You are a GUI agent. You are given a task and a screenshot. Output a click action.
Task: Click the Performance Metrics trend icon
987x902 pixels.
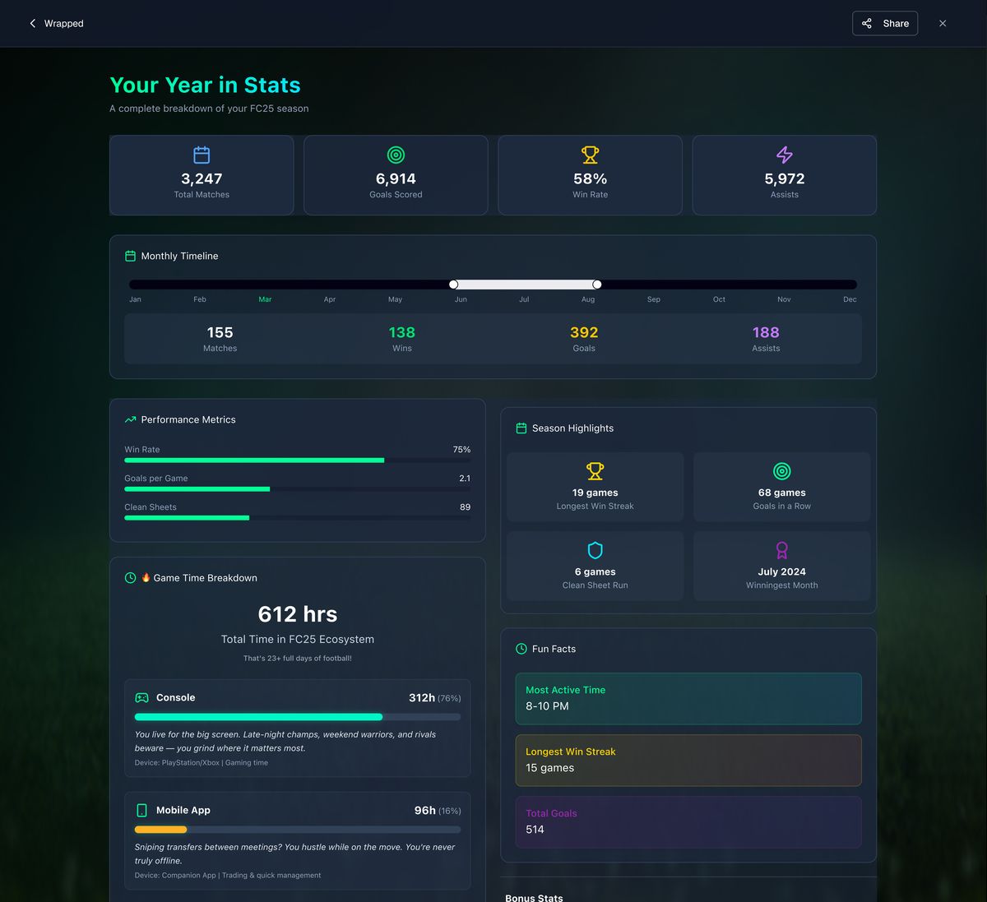[x=130, y=420]
